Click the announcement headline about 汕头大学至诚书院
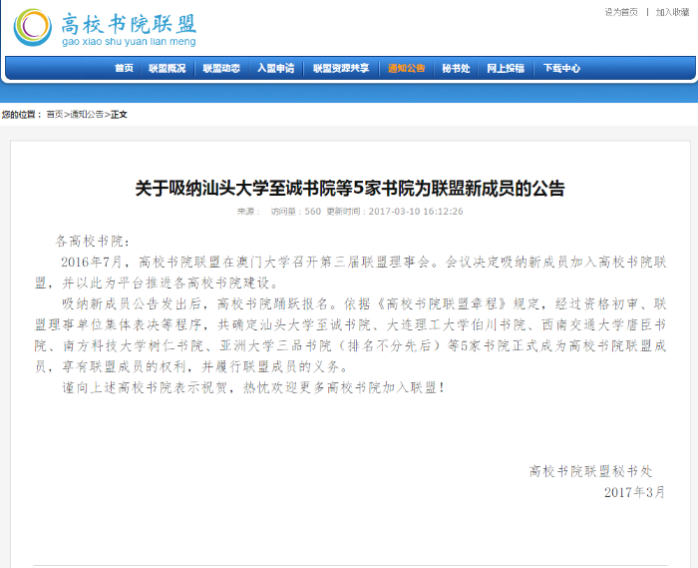This screenshot has height=568, width=698. click(x=349, y=189)
